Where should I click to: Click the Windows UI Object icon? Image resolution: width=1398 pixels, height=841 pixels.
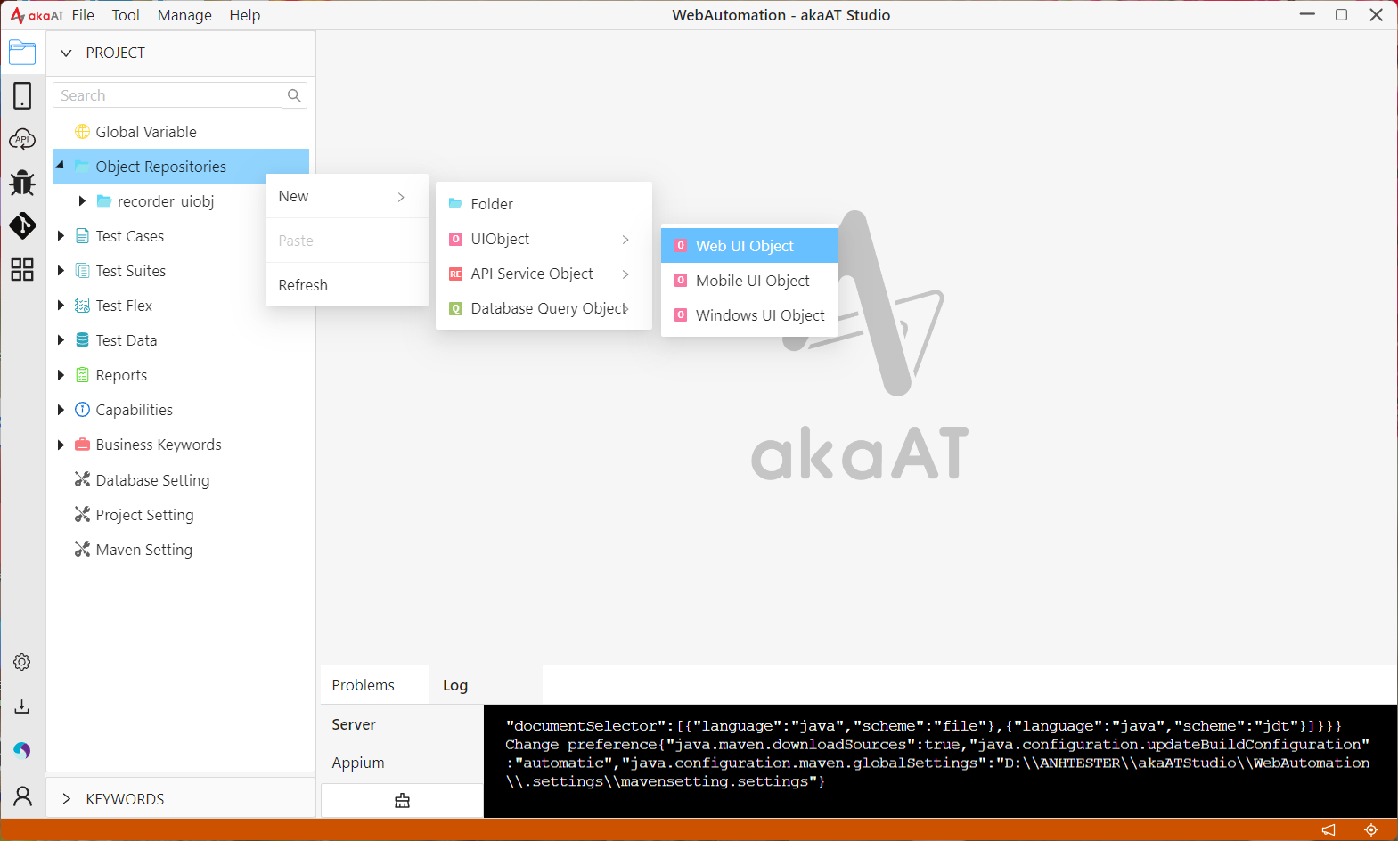tap(681, 315)
